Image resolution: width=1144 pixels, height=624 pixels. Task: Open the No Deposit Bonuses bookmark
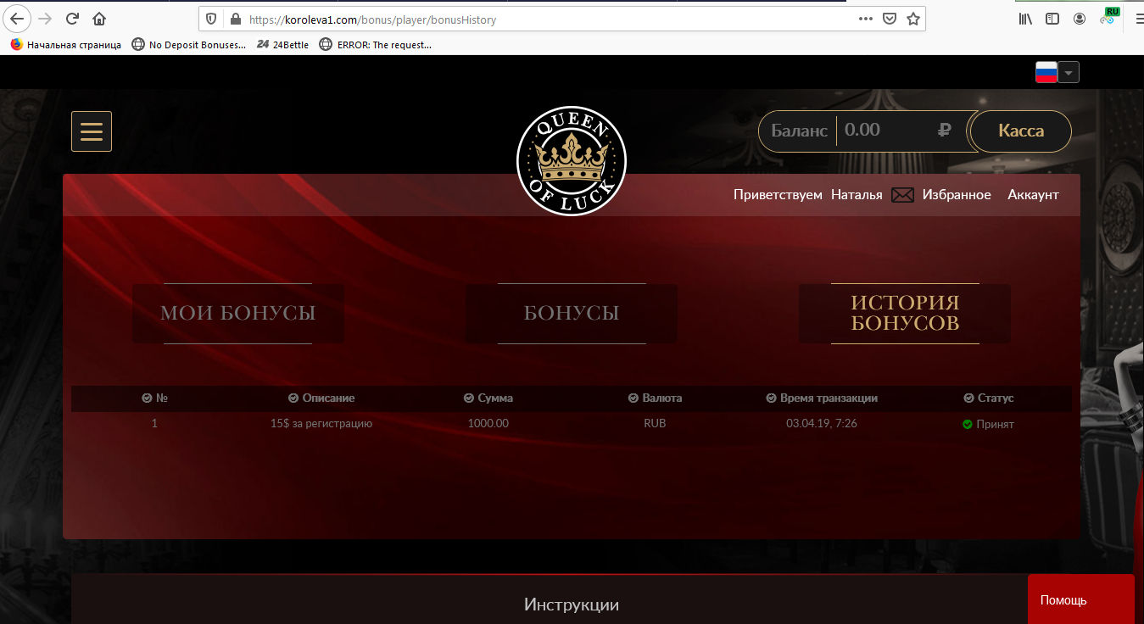pyautogui.click(x=189, y=45)
